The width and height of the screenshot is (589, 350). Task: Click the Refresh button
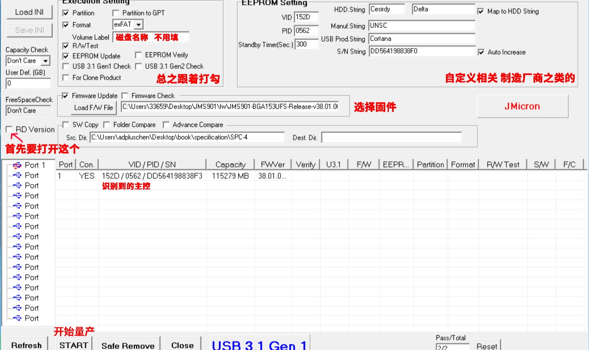click(27, 344)
